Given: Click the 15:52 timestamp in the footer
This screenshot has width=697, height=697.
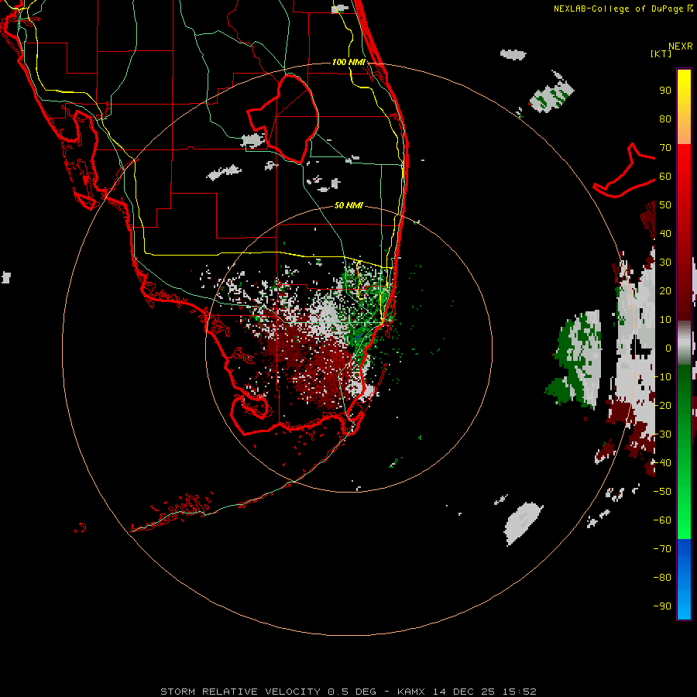Looking at the screenshot, I should [x=520, y=692].
